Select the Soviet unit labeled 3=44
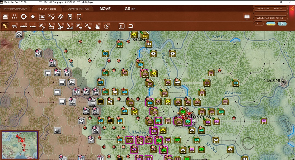Image resolution: width=295 pixels, height=160 pixels. [178, 122]
